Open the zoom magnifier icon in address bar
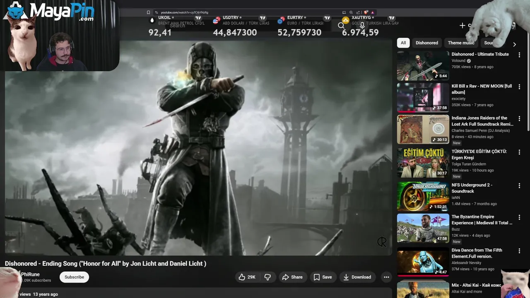Image resolution: width=530 pixels, height=298 pixels. pyautogui.click(x=351, y=12)
